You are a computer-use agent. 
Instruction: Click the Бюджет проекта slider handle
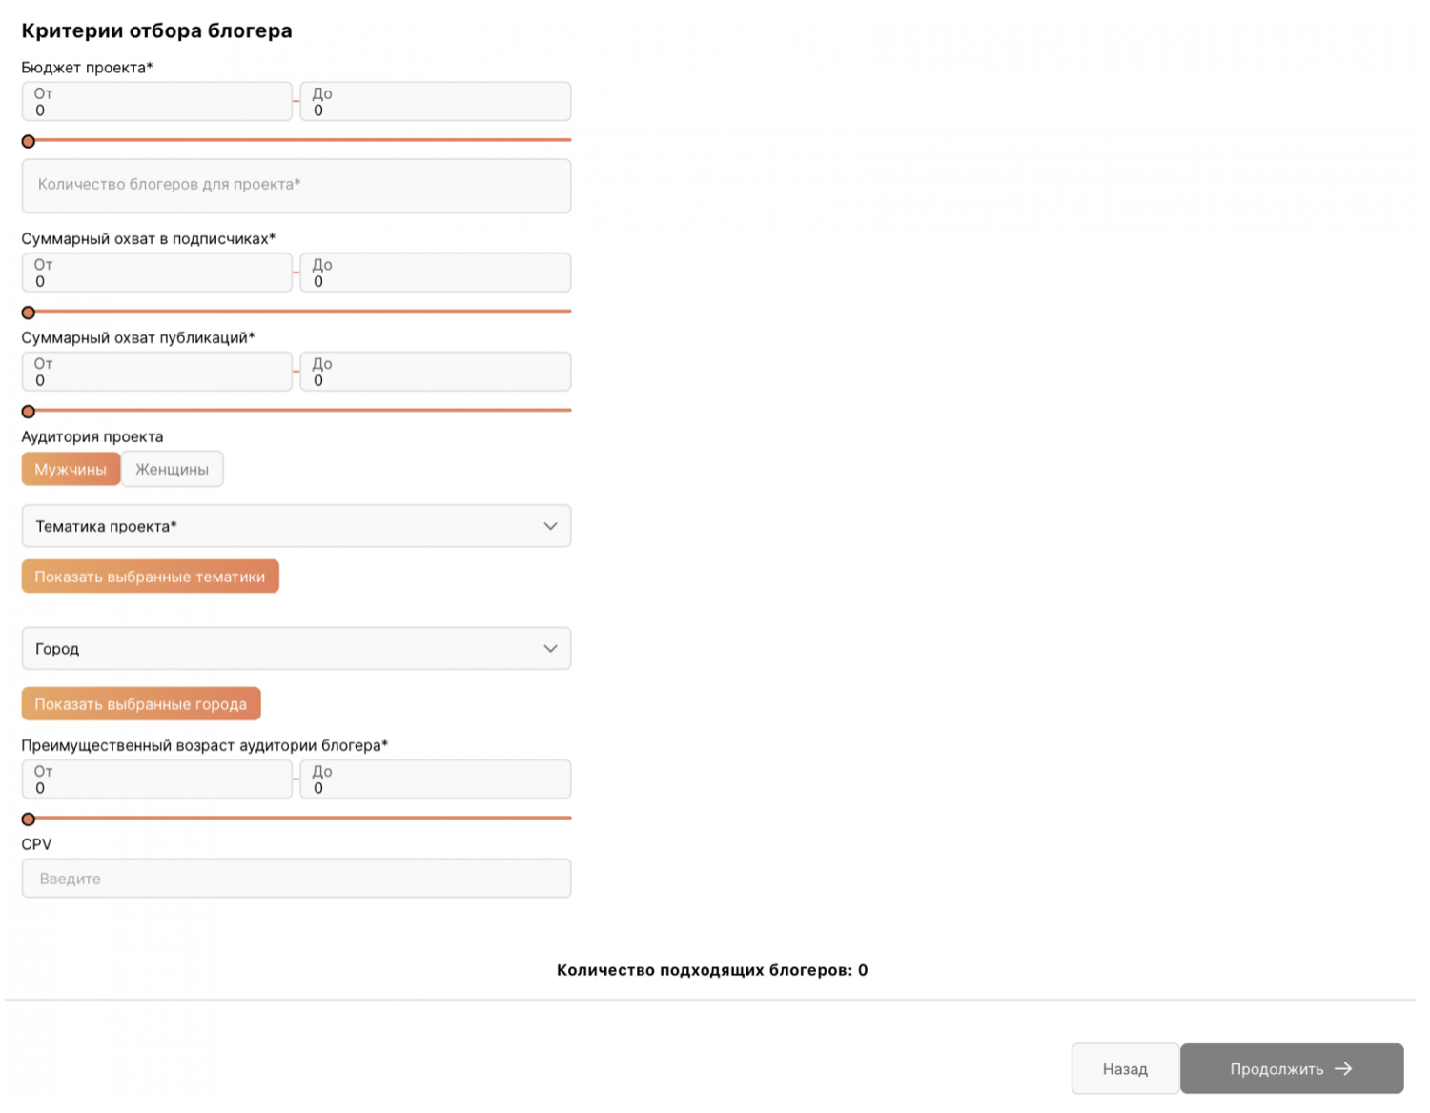tap(29, 141)
